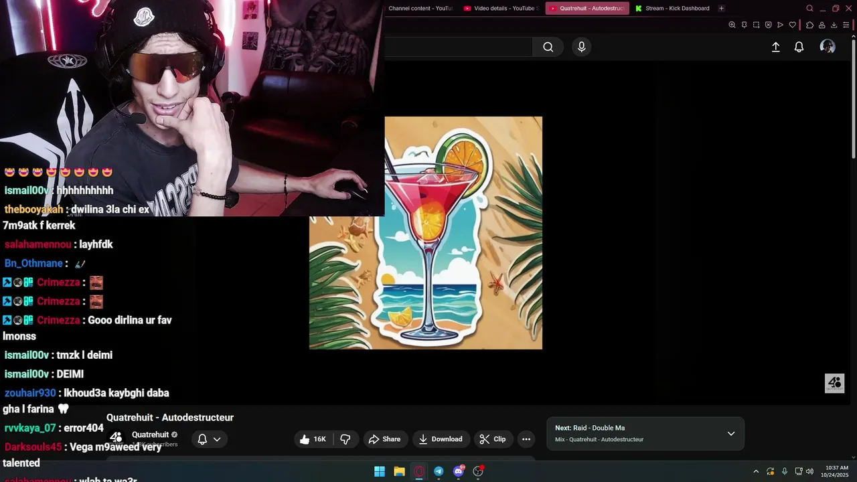Click chat username salahamennou with layhfdk
The width and height of the screenshot is (857, 482).
[37, 244]
